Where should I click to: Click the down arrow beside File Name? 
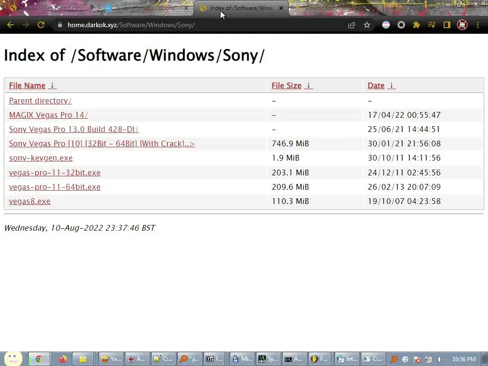(x=52, y=86)
